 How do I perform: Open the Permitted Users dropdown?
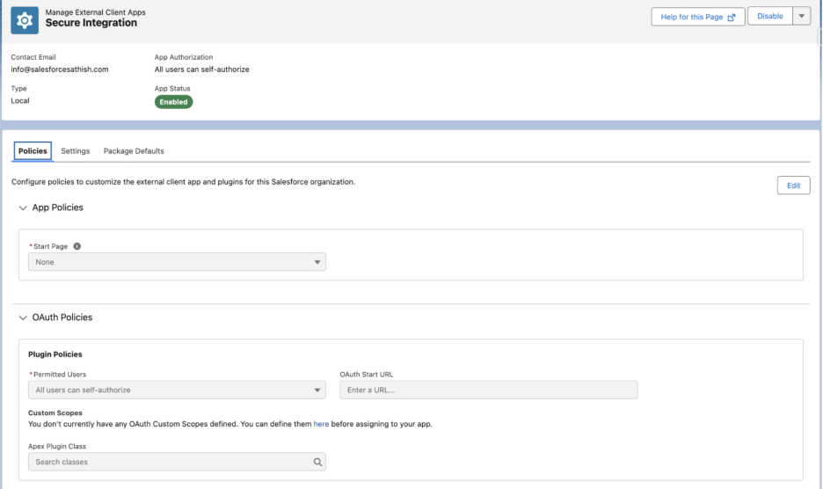pyautogui.click(x=177, y=390)
